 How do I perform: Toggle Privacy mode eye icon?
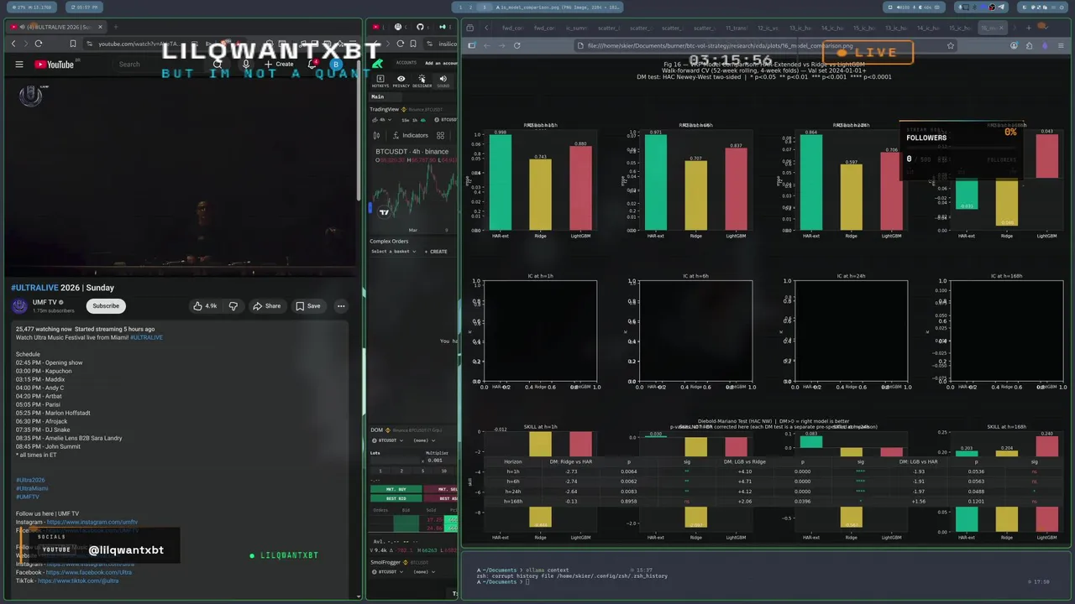pyautogui.click(x=401, y=81)
